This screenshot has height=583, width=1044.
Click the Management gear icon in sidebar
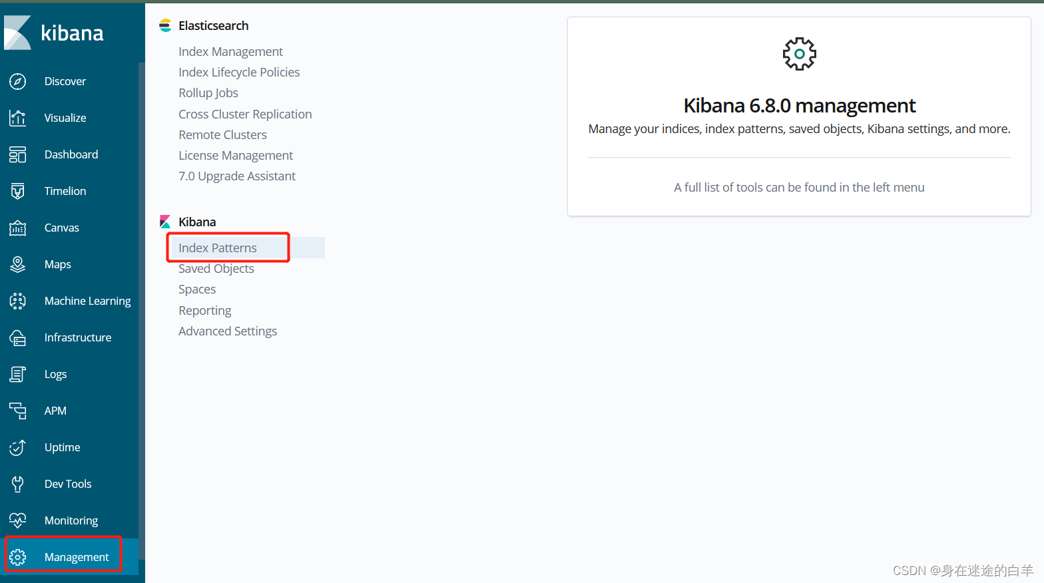click(18, 557)
